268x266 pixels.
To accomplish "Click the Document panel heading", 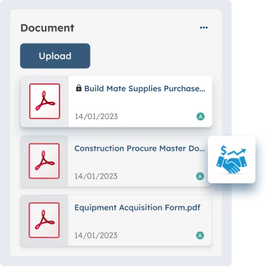I will coord(48,28).
